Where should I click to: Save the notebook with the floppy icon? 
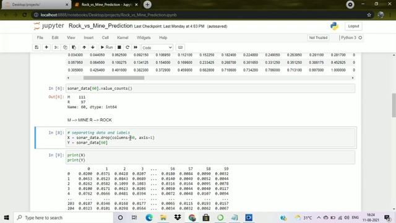[x=37, y=47]
